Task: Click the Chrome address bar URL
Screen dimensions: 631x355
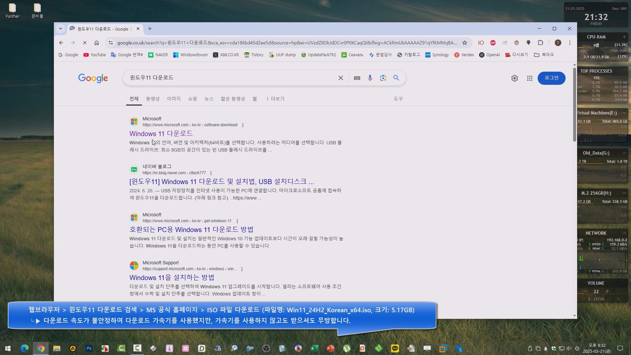Action: [x=287, y=43]
